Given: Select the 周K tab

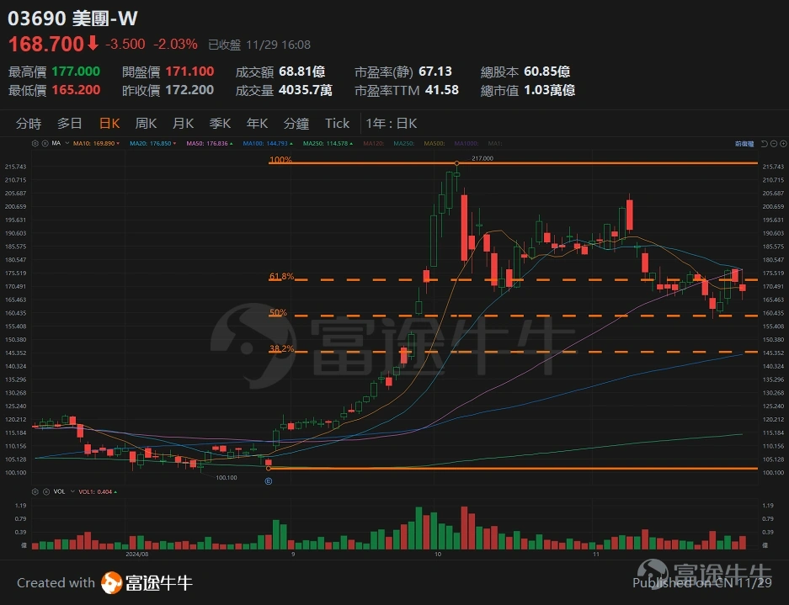Looking at the screenshot, I should [146, 123].
